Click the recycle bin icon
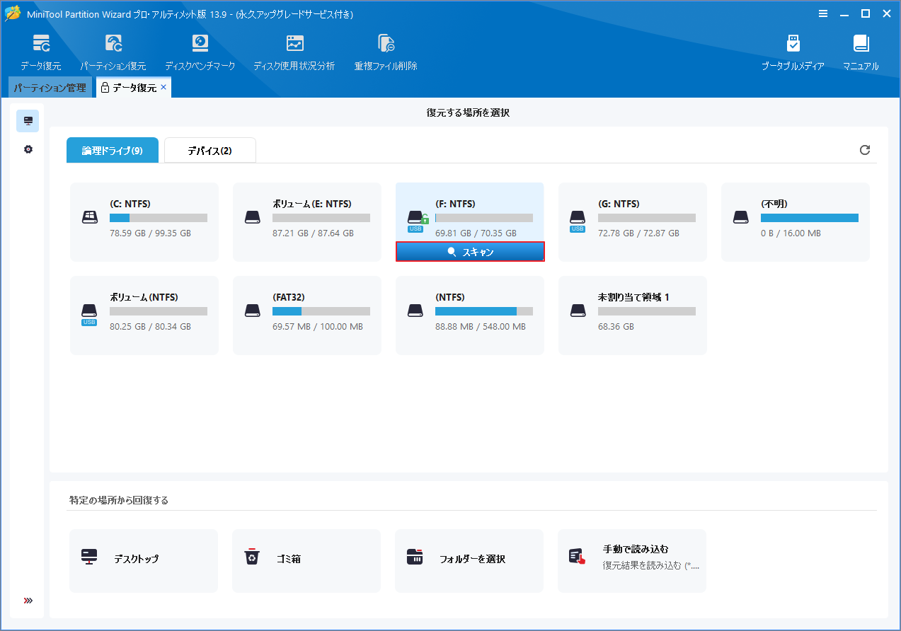 point(252,557)
